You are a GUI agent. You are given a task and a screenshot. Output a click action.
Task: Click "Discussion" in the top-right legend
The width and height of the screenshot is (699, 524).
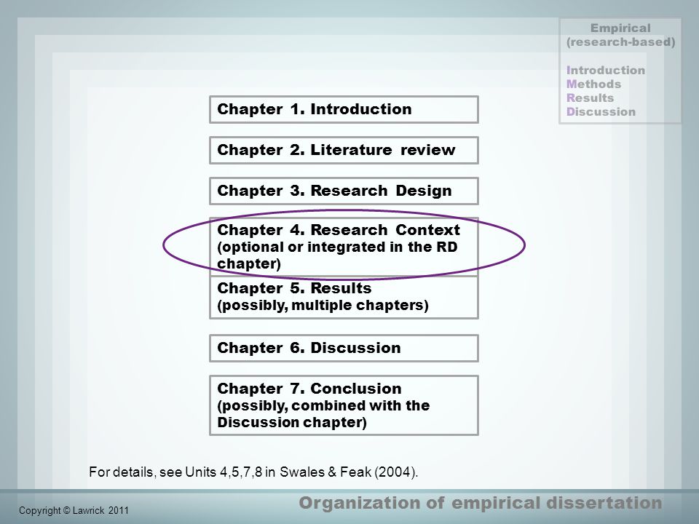click(601, 112)
